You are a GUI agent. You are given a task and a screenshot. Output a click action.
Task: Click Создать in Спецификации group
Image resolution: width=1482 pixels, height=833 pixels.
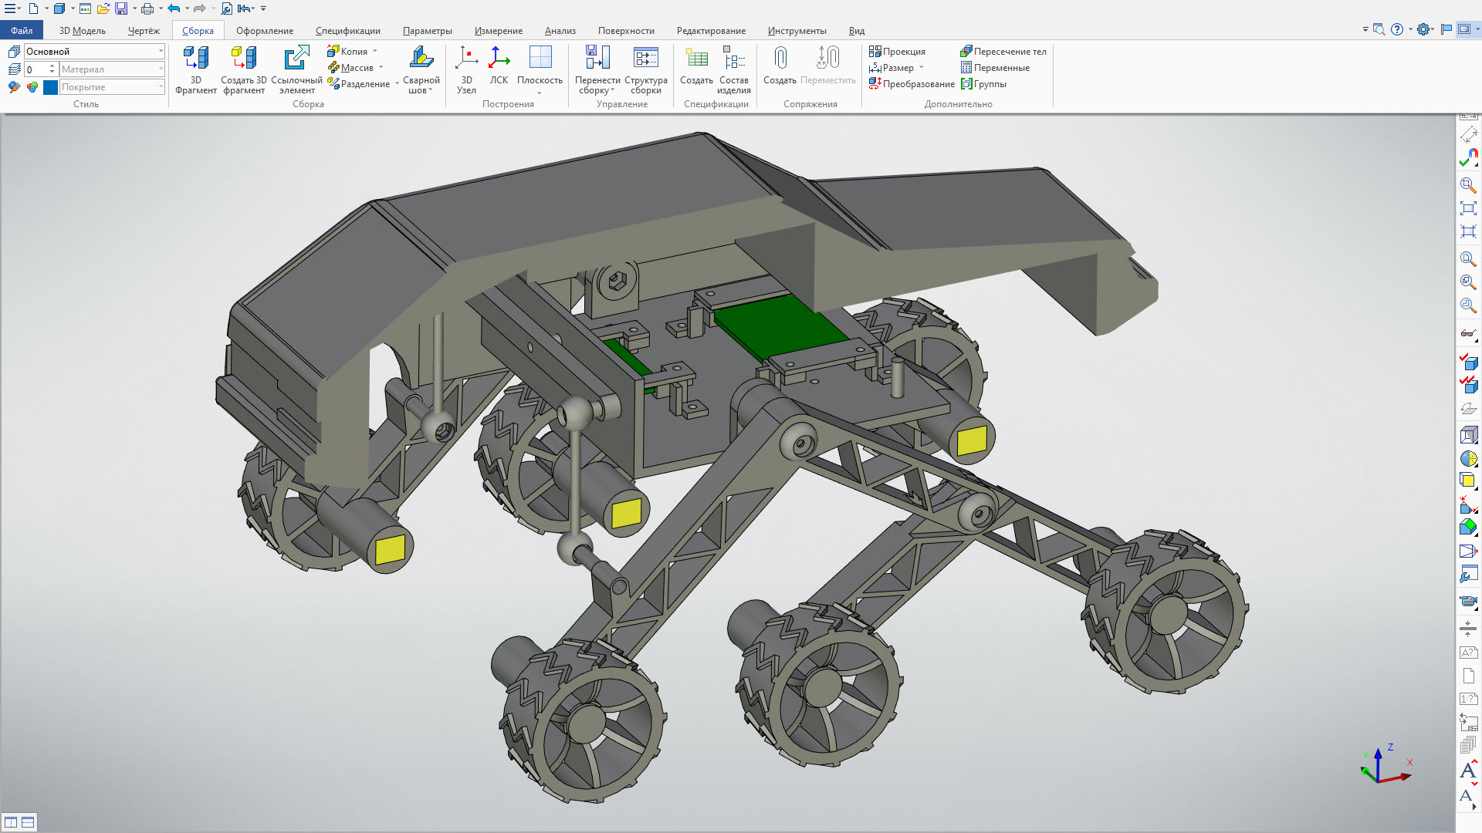tap(696, 66)
